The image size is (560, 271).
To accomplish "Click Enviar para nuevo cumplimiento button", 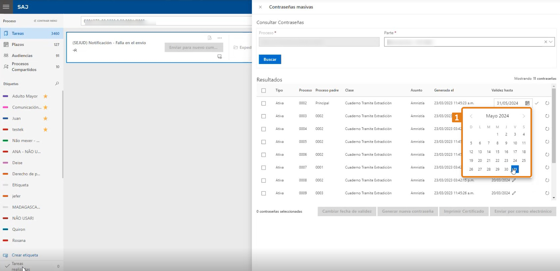I will (x=194, y=47).
